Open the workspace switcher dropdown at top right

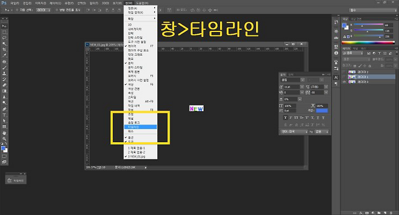point(372,10)
